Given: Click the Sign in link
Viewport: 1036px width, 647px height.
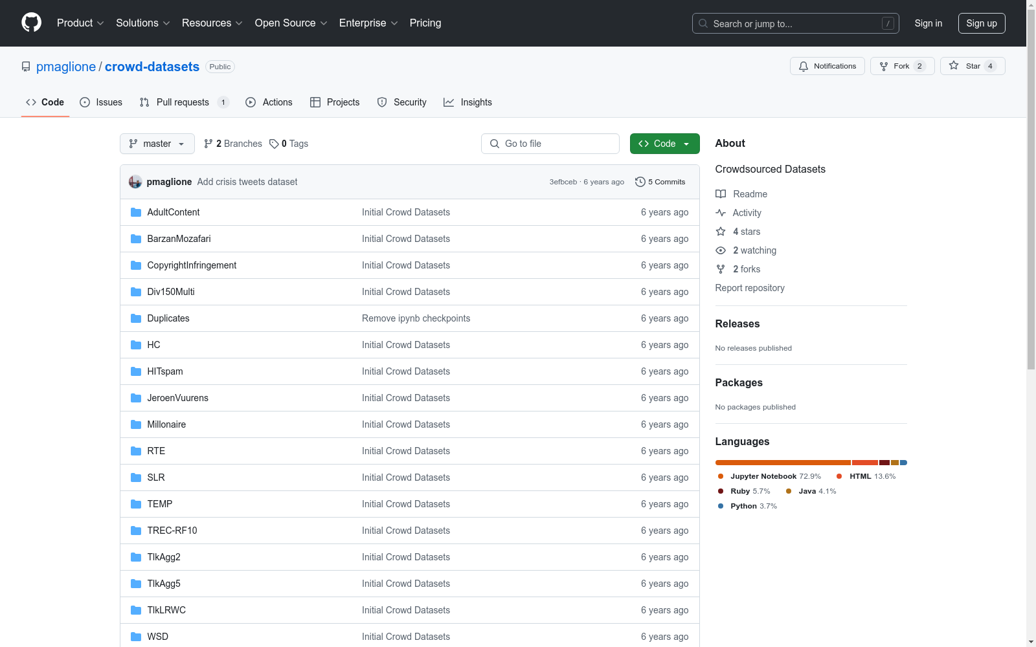Looking at the screenshot, I should pyautogui.click(x=929, y=23).
